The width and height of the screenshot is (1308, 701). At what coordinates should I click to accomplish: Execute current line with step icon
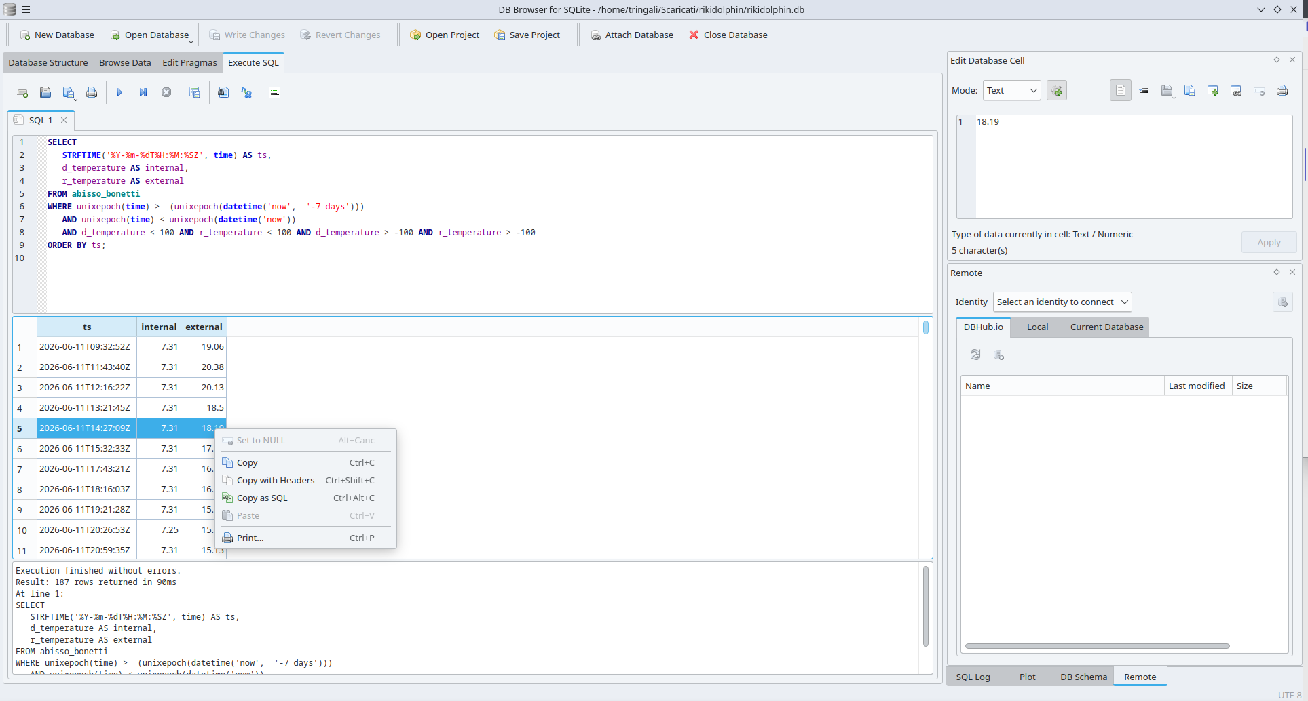pos(143,93)
